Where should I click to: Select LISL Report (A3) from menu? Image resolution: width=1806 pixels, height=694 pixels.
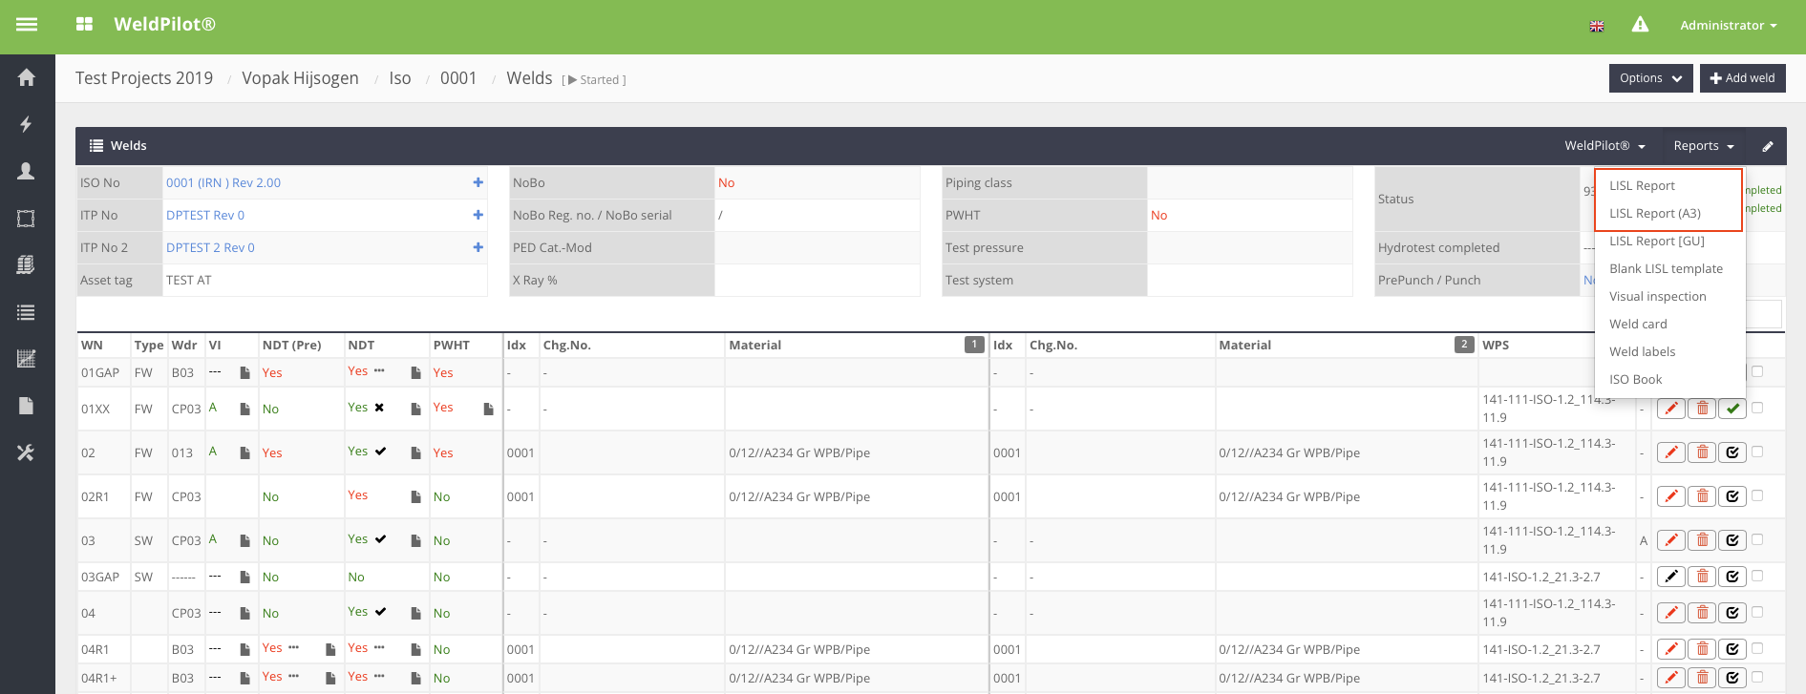point(1654,214)
